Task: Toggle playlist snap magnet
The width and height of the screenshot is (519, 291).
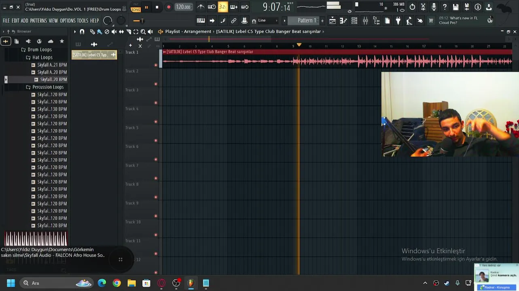Action: 82,32
